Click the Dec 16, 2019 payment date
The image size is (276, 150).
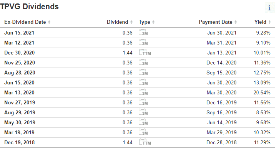(221, 103)
